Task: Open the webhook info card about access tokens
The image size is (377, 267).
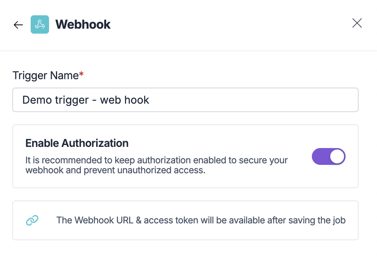Action: (185, 220)
